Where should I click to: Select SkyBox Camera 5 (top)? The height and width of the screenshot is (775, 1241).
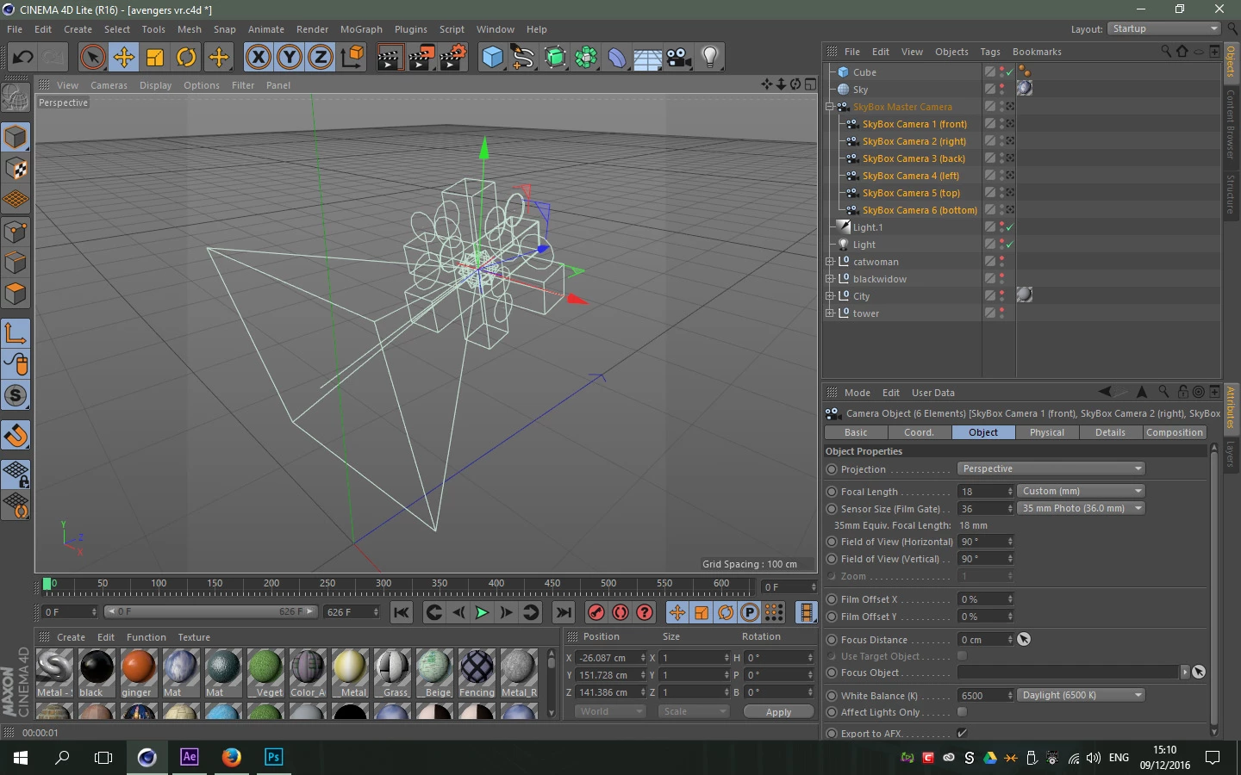coord(911,193)
